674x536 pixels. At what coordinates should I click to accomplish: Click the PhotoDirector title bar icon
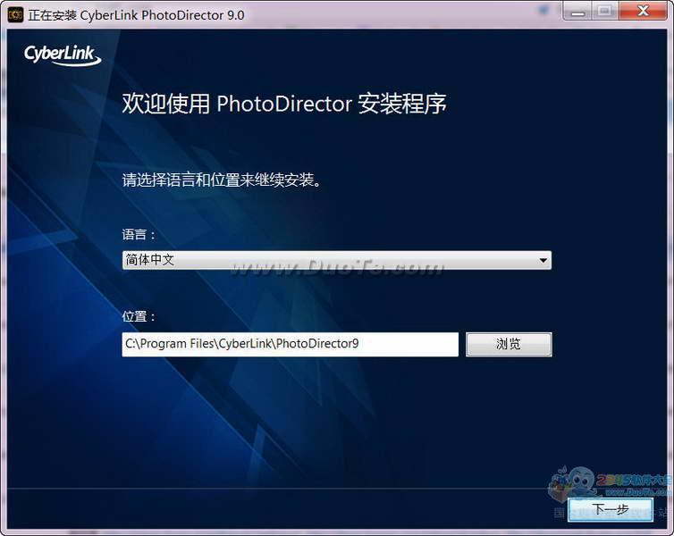click(x=15, y=15)
